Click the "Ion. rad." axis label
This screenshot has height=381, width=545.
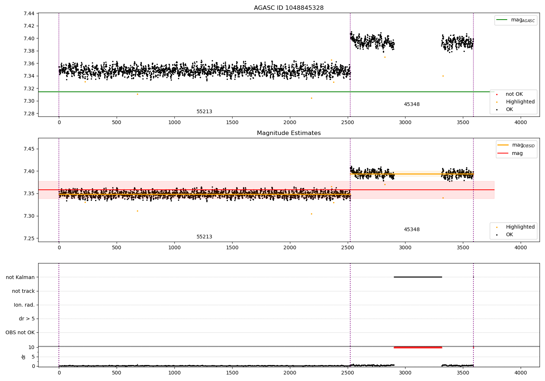(x=24, y=305)
